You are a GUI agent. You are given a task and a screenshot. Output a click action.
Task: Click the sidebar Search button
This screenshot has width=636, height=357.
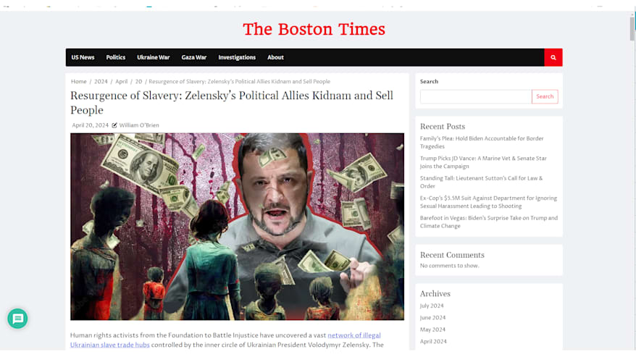[x=545, y=96]
